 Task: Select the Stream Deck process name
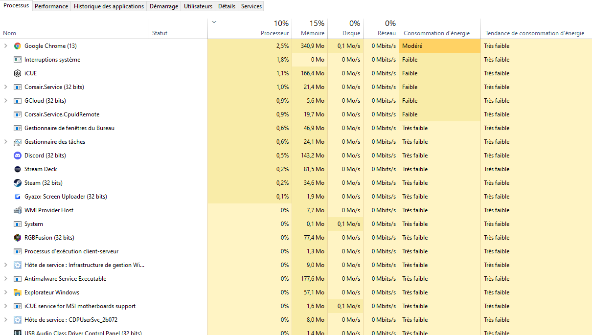point(41,169)
